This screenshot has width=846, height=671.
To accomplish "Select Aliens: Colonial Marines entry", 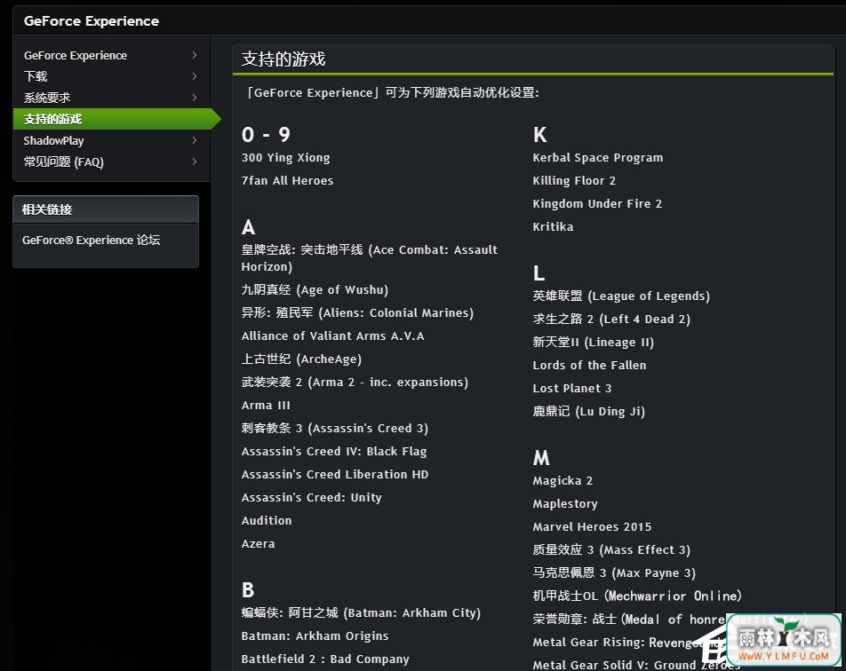I will point(357,313).
